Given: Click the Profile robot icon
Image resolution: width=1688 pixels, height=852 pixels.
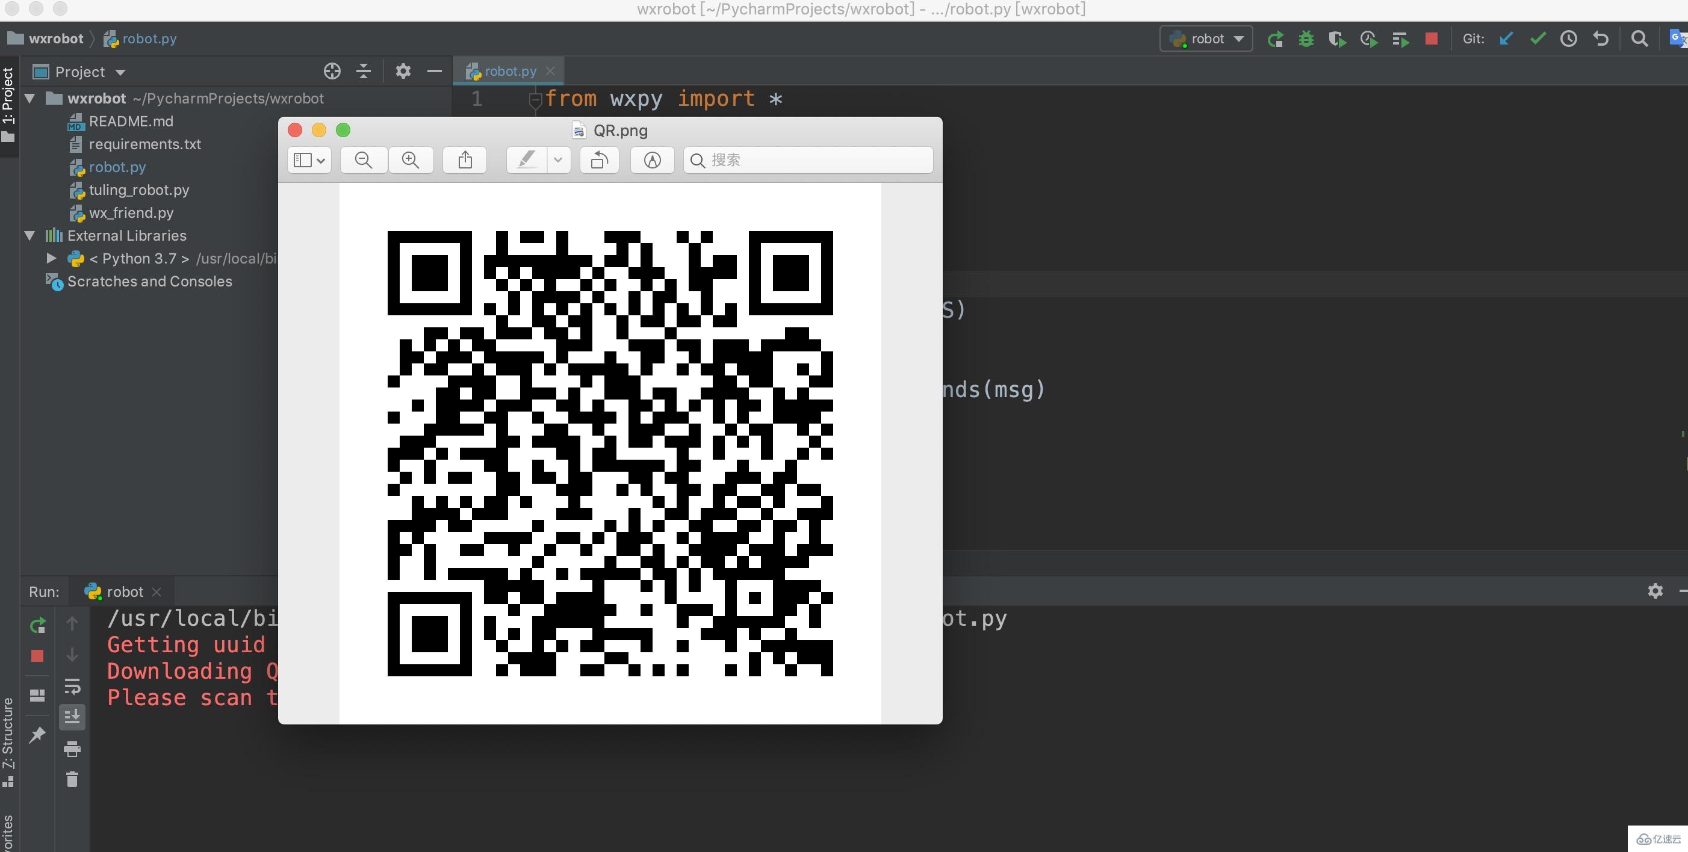Looking at the screenshot, I should coord(1369,39).
